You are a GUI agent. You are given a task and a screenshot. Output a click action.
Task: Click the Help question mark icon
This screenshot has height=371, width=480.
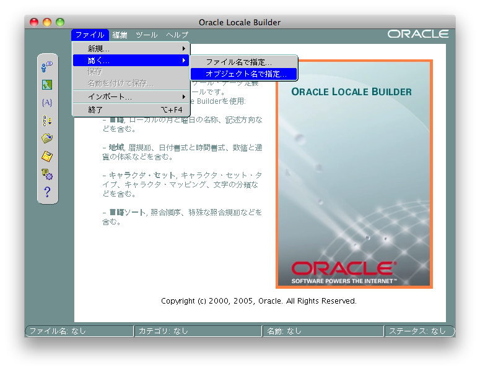47,192
